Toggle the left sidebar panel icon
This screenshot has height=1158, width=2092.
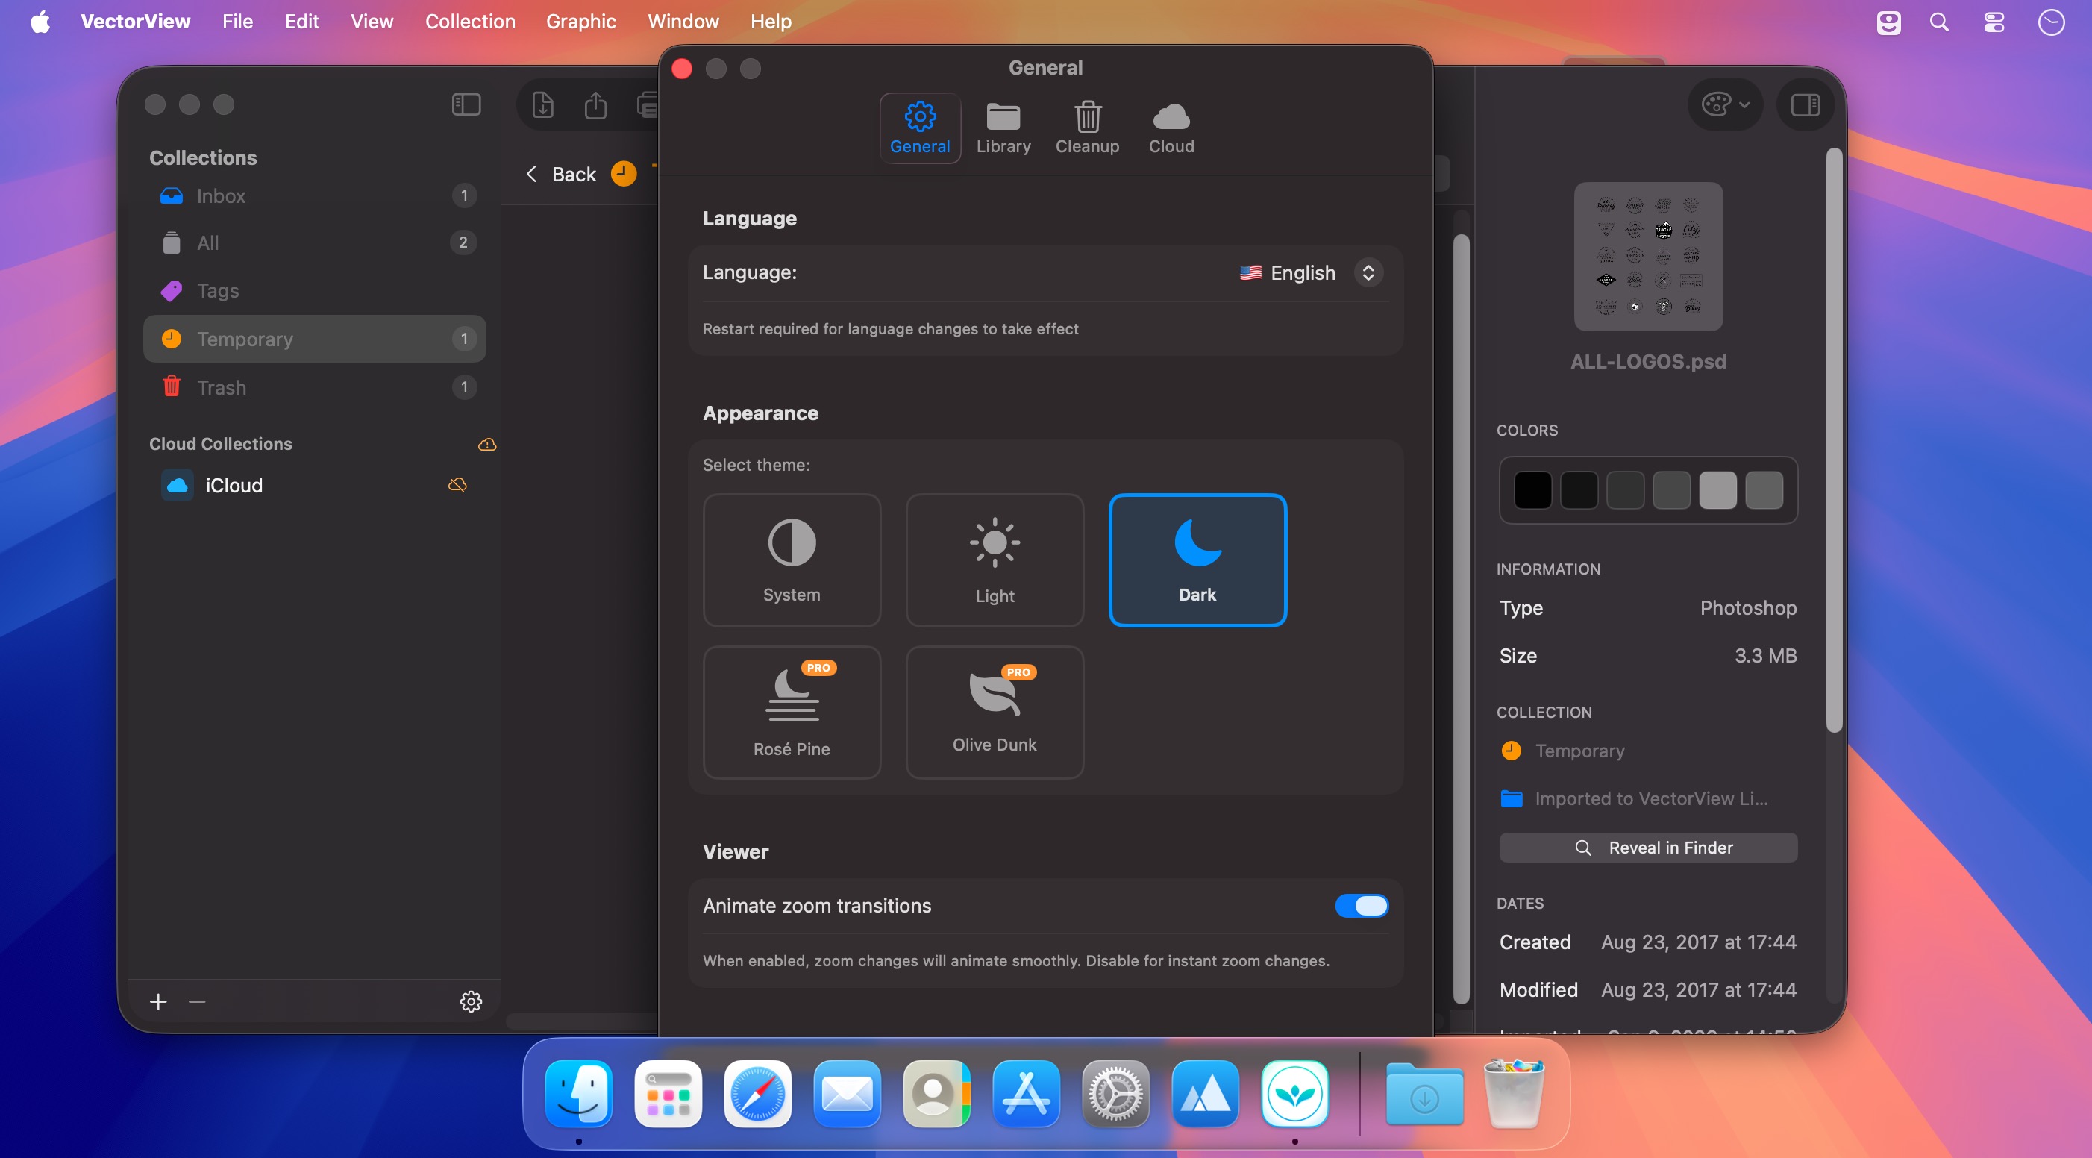[x=466, y=104]
